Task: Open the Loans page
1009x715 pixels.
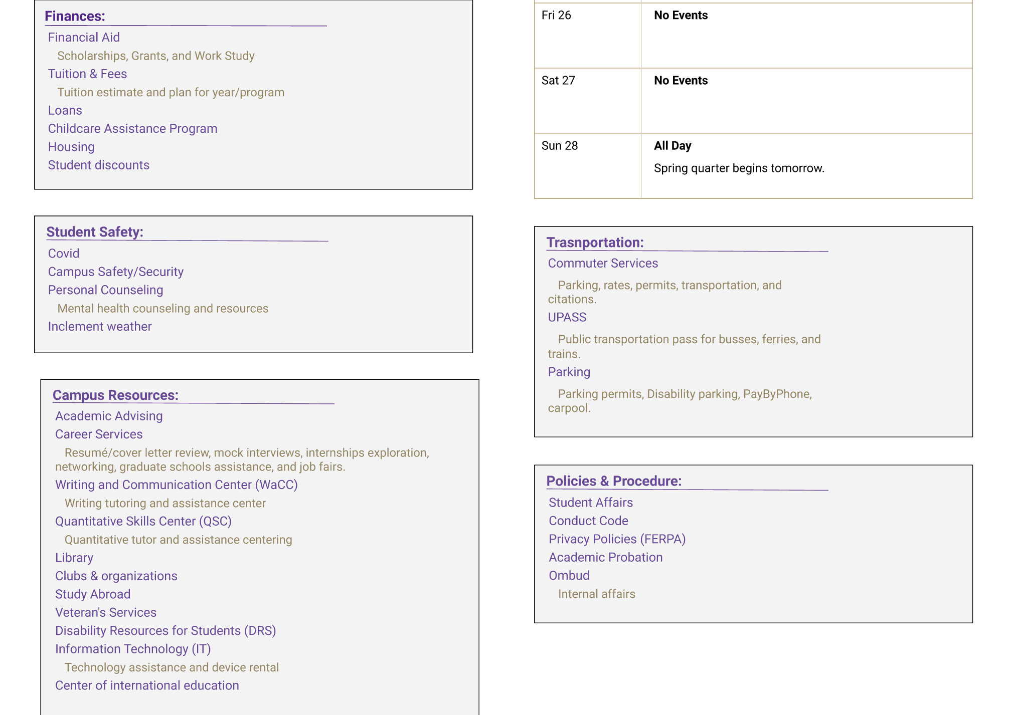Action: click(x=65, y=110)
